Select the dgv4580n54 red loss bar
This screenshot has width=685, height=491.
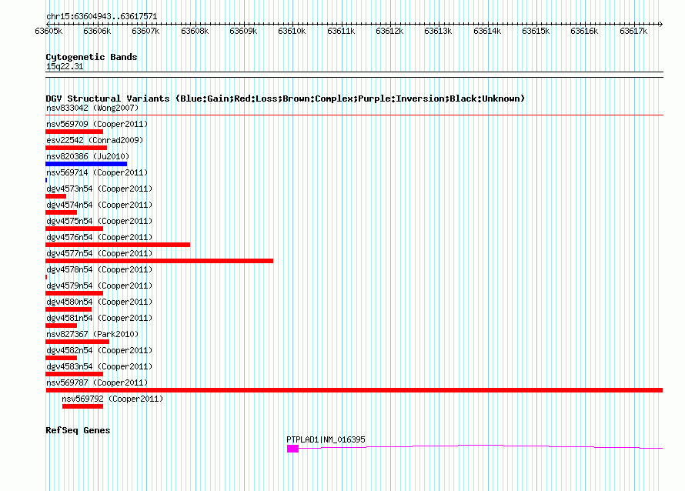(x=68, y=309)
